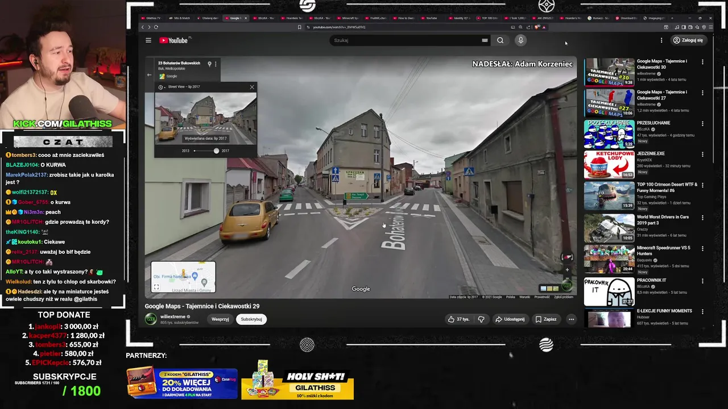Click the Casebug GILATHISS 20% więcej banner
The width and height of the screenshot is (728, 409).
(182, 382)
